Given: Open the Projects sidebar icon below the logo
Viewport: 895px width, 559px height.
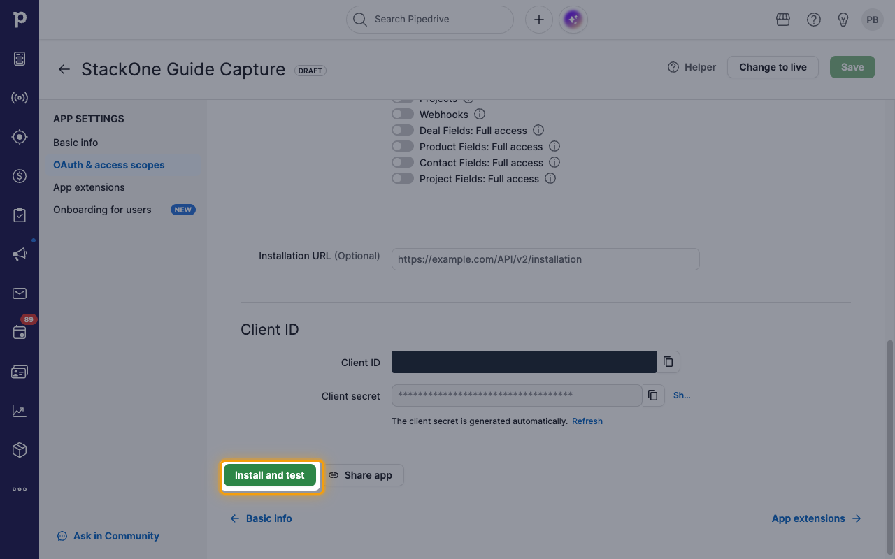Looking at the screenshot, I should pos(20,59).
